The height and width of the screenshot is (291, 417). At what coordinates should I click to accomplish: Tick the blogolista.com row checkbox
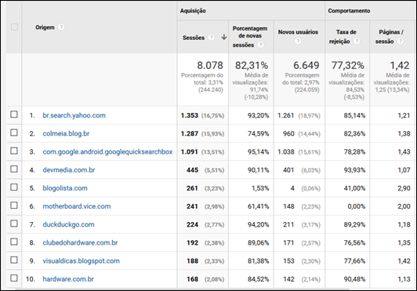click(x=14, y=187)
